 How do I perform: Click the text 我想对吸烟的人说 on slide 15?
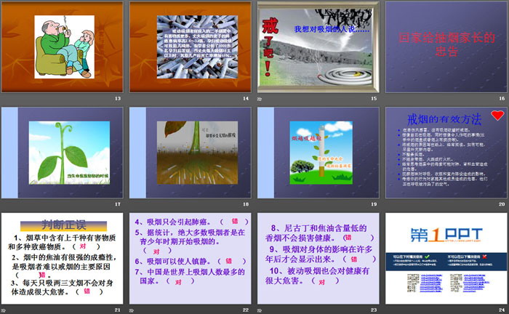pos(332,29)
